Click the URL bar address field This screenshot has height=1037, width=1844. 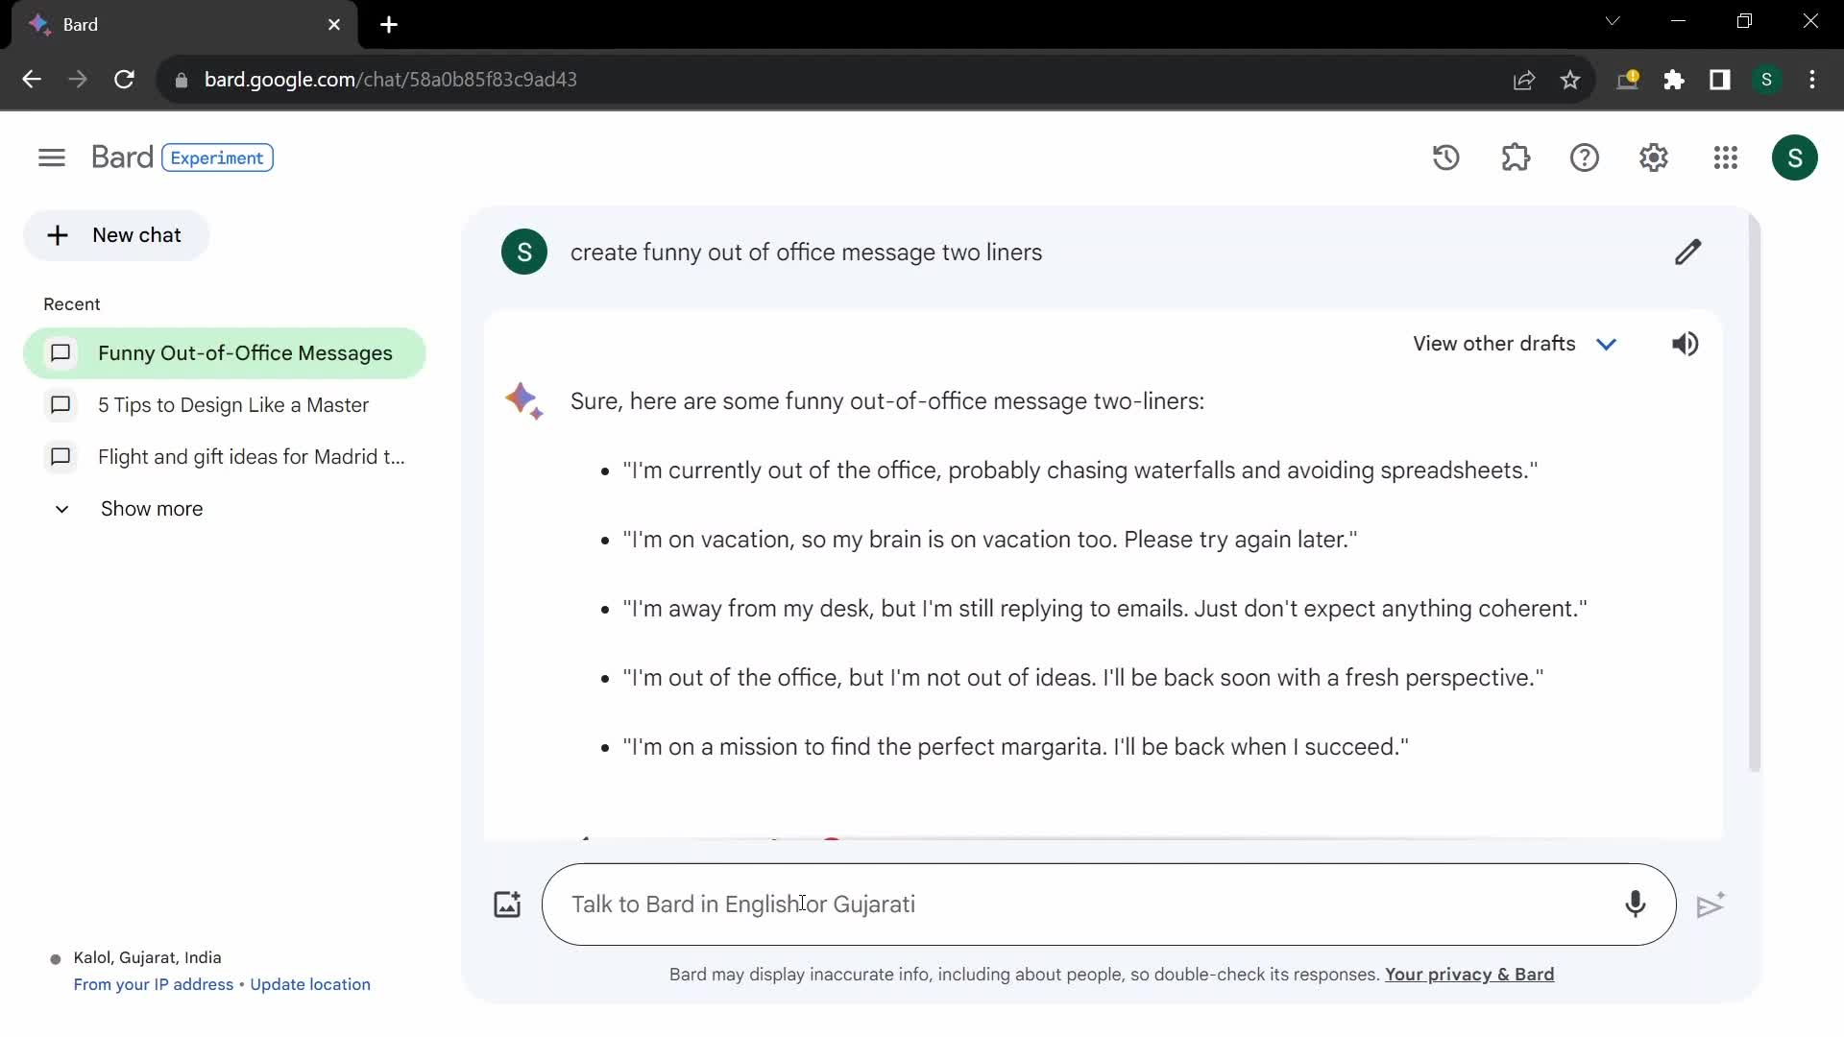click(x=390, y=79)
